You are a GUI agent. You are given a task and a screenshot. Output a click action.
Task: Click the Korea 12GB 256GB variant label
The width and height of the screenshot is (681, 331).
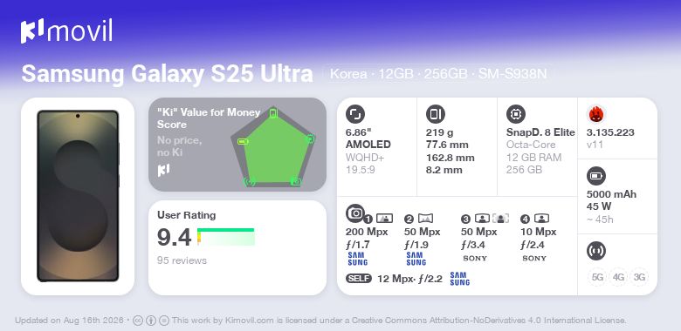pyautogui.click(x=438, y=74)
